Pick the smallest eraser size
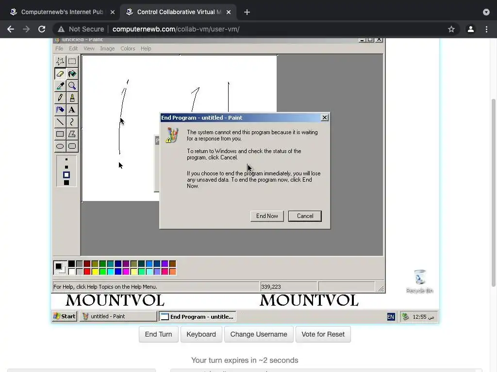The width and height of the screenshot is (497, 372). pyautogui.click(x=66, y=159)
